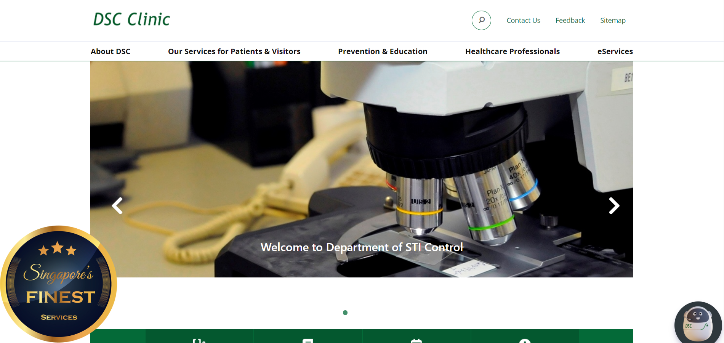
Task: Click the document icon tile
Action: click(308, 339)
